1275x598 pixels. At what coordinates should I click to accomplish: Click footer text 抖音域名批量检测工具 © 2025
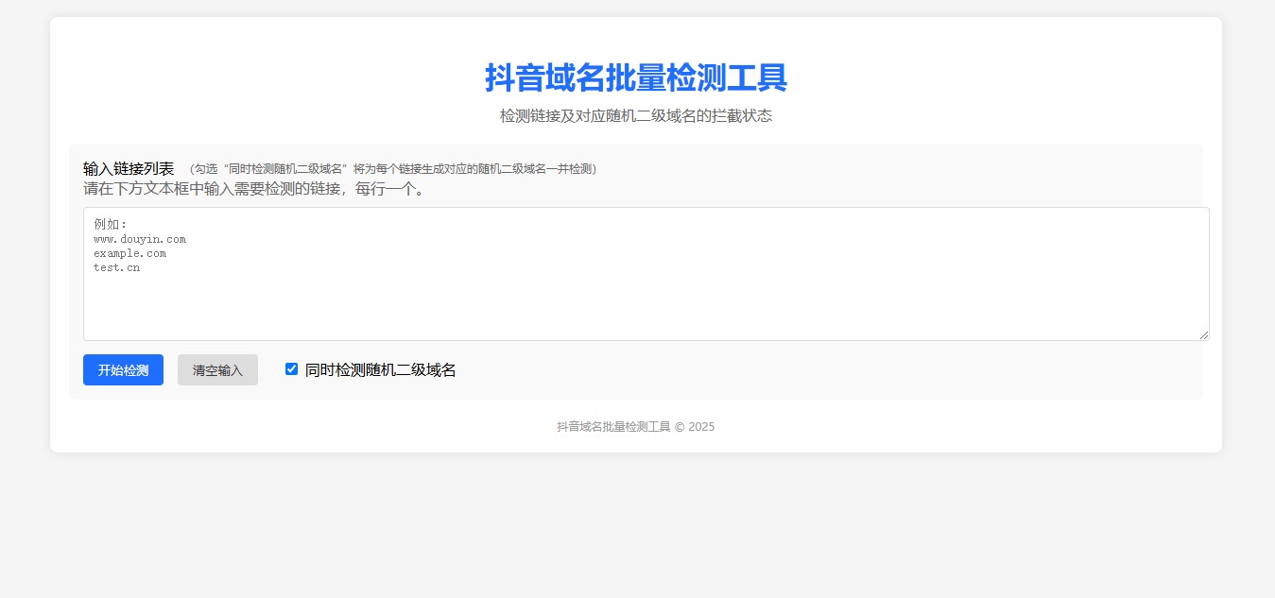[636, 427]
